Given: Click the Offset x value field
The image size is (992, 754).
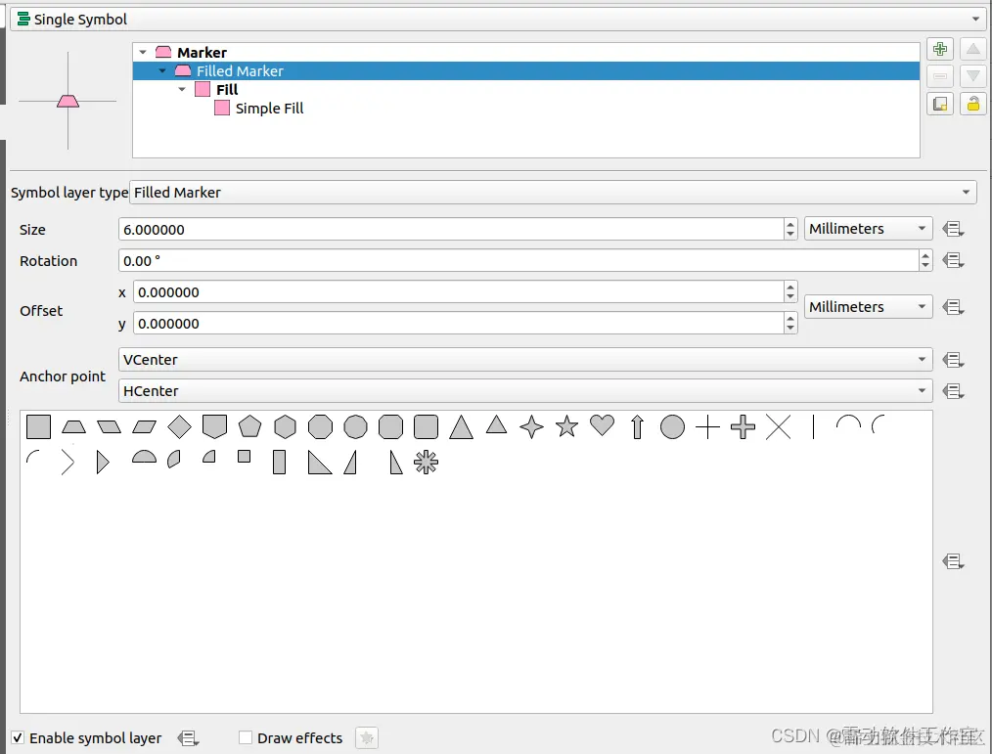Looking at the screenshot, I should pos(459,291).
